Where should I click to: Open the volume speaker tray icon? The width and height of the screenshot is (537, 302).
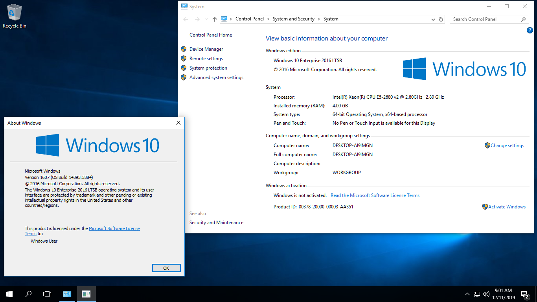(486, 294)
